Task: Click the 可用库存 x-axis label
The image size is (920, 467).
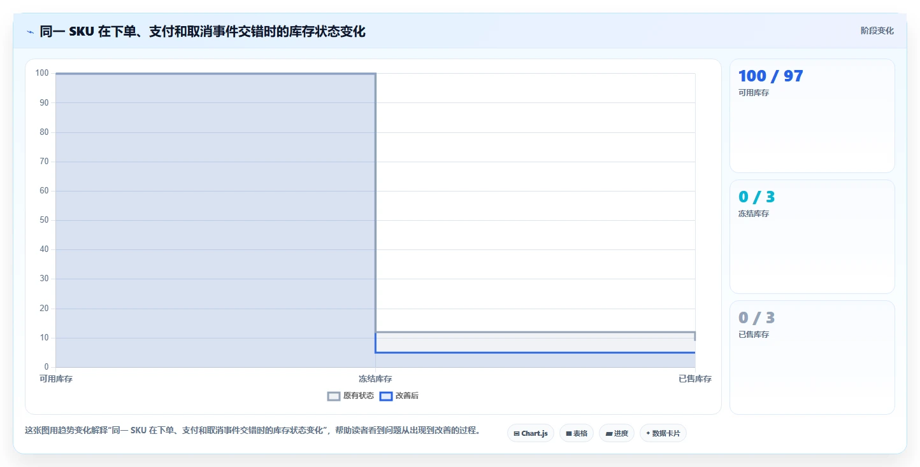Action: click(x=56, y=379)
